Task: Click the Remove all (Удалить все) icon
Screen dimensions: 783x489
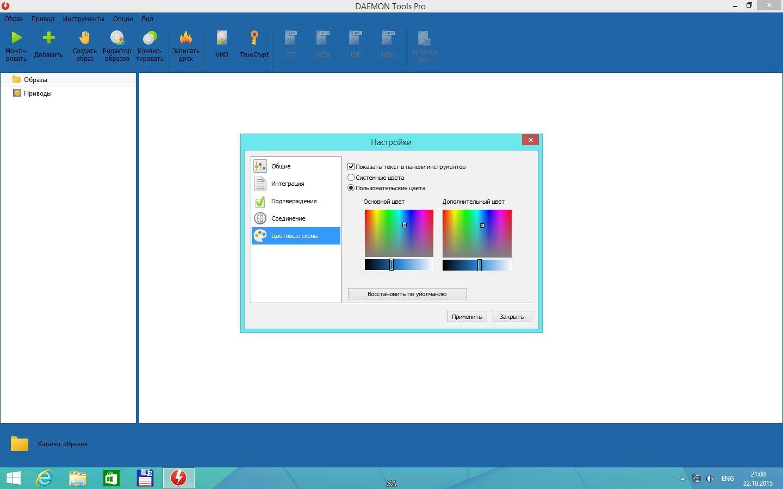Action: coord(424,37)
